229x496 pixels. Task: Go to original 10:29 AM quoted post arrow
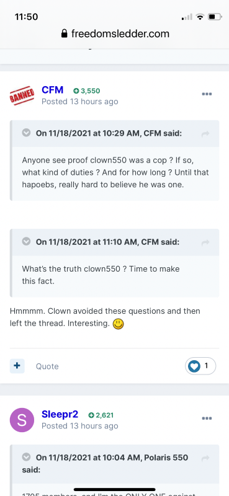pyautogui.click(x=205, y=134)
